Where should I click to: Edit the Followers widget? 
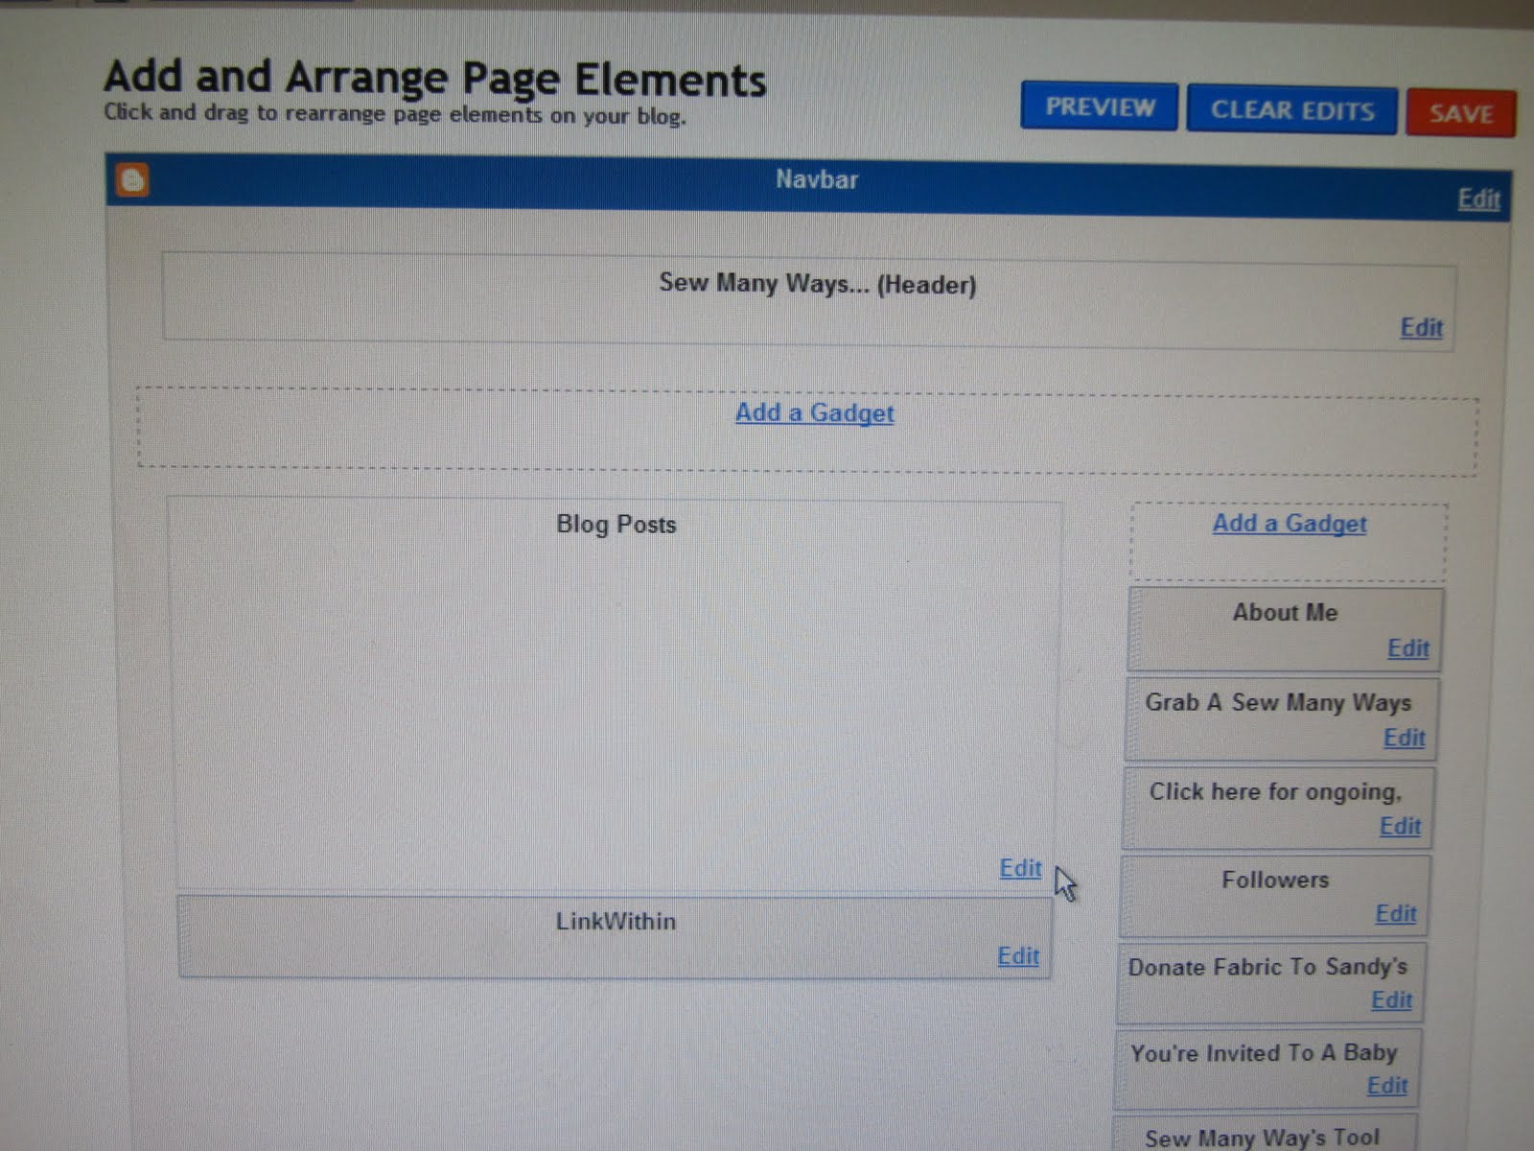[1395, 913]
